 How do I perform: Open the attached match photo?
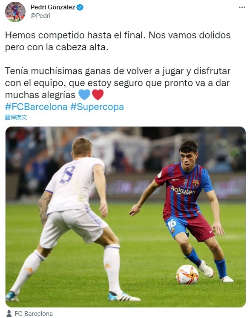[x=125, y=217]
